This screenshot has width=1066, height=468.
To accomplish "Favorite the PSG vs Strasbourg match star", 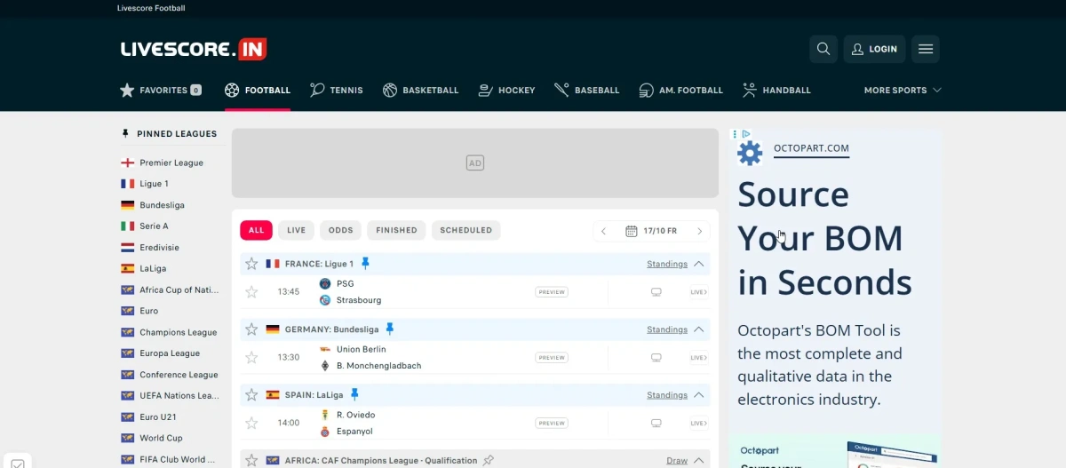I will click(x=251, y=291).
